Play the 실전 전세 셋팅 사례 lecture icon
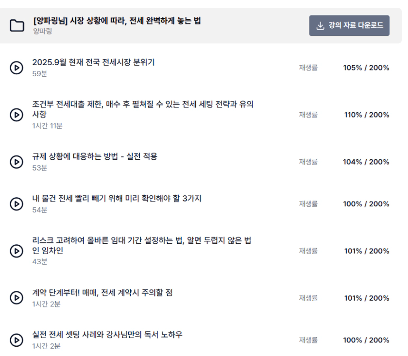The height and width of the screenshot is (356, 408). pos(17,340)
